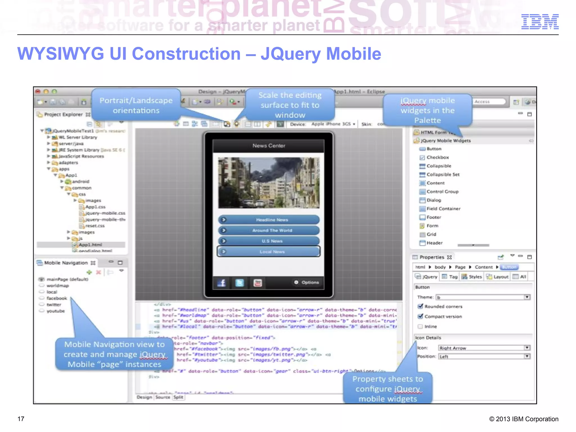
Task: Select the Grid widget in the palette
Action: click(427, 234)
